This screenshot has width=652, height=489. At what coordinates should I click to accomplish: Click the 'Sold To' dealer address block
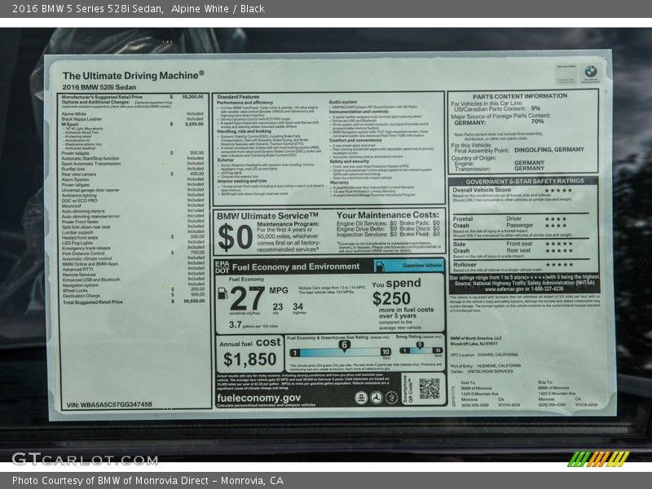coord(491,394)
